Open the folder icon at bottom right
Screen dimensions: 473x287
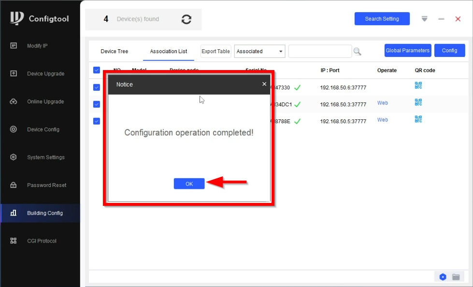click(x=456, y=277)
